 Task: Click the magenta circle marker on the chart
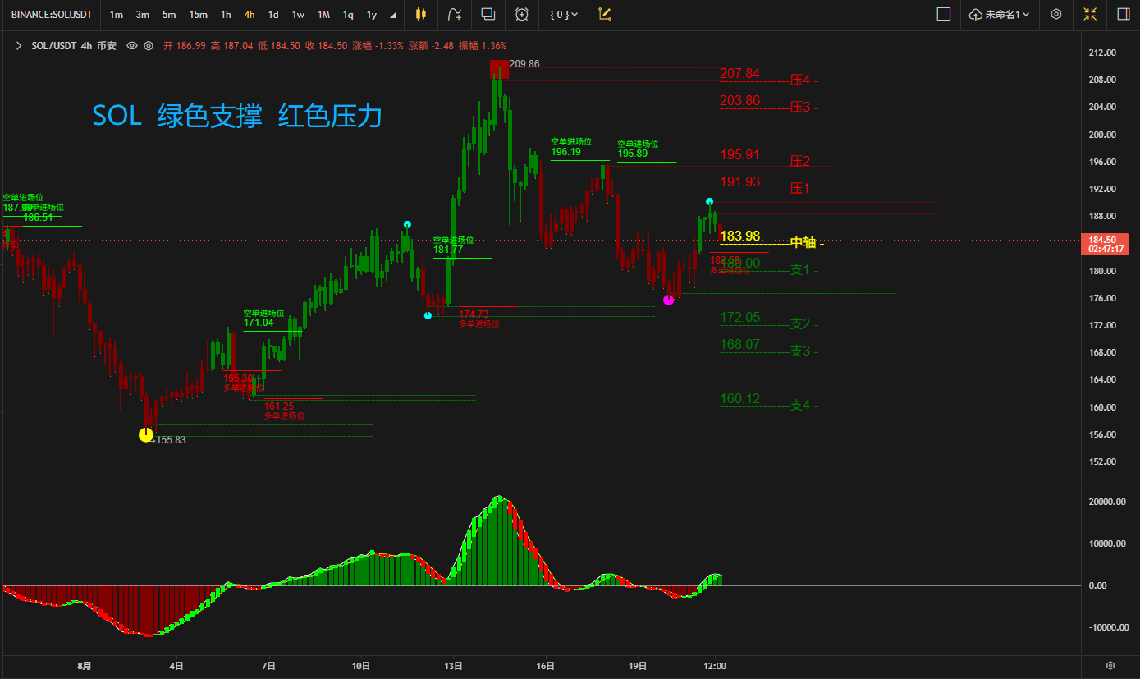click(668, 300)
